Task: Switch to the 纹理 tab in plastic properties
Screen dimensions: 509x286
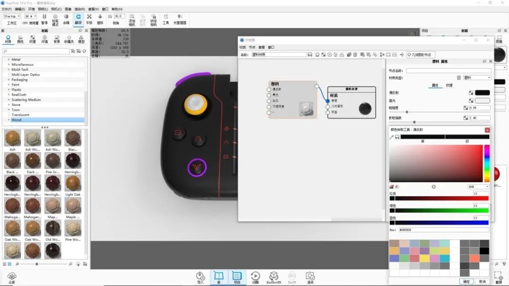Action: pyautogui.click(x=448, y=85)
